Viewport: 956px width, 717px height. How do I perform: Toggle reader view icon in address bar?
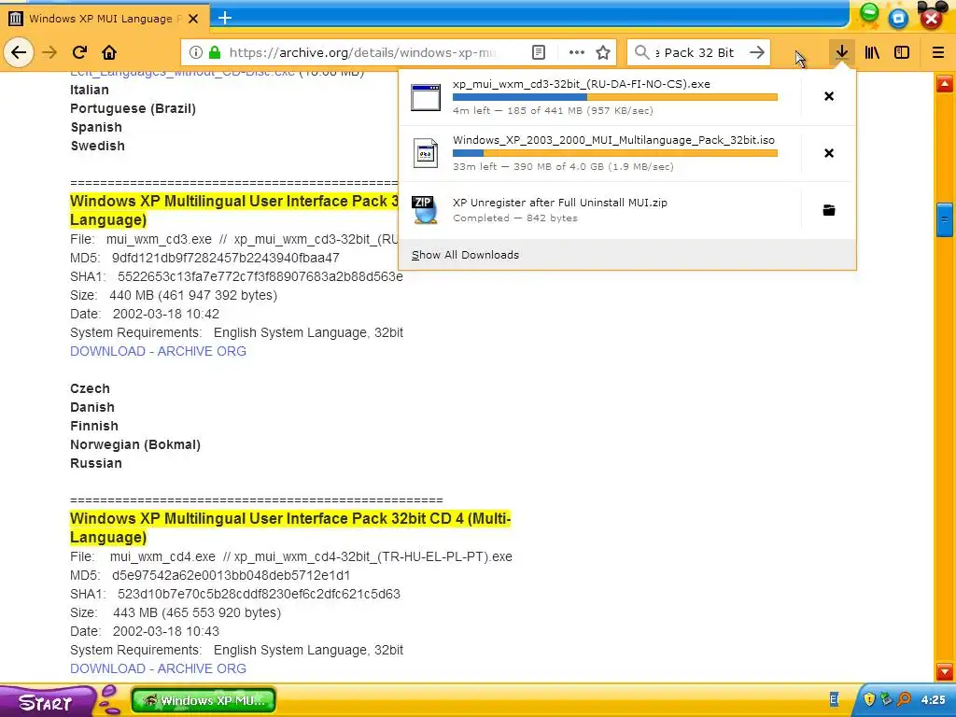tap(539, 52)
